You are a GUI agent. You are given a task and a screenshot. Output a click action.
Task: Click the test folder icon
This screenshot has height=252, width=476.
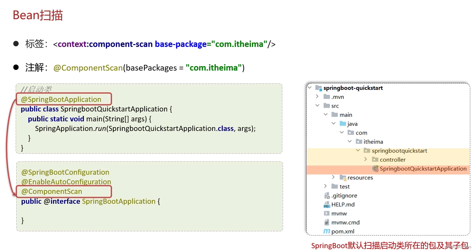[x=335, y=187]
